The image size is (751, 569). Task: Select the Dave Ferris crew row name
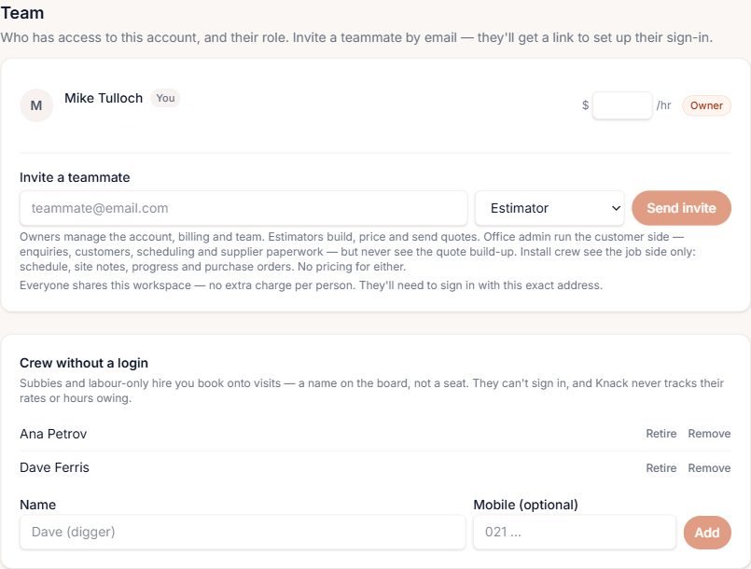coord(54,467)
